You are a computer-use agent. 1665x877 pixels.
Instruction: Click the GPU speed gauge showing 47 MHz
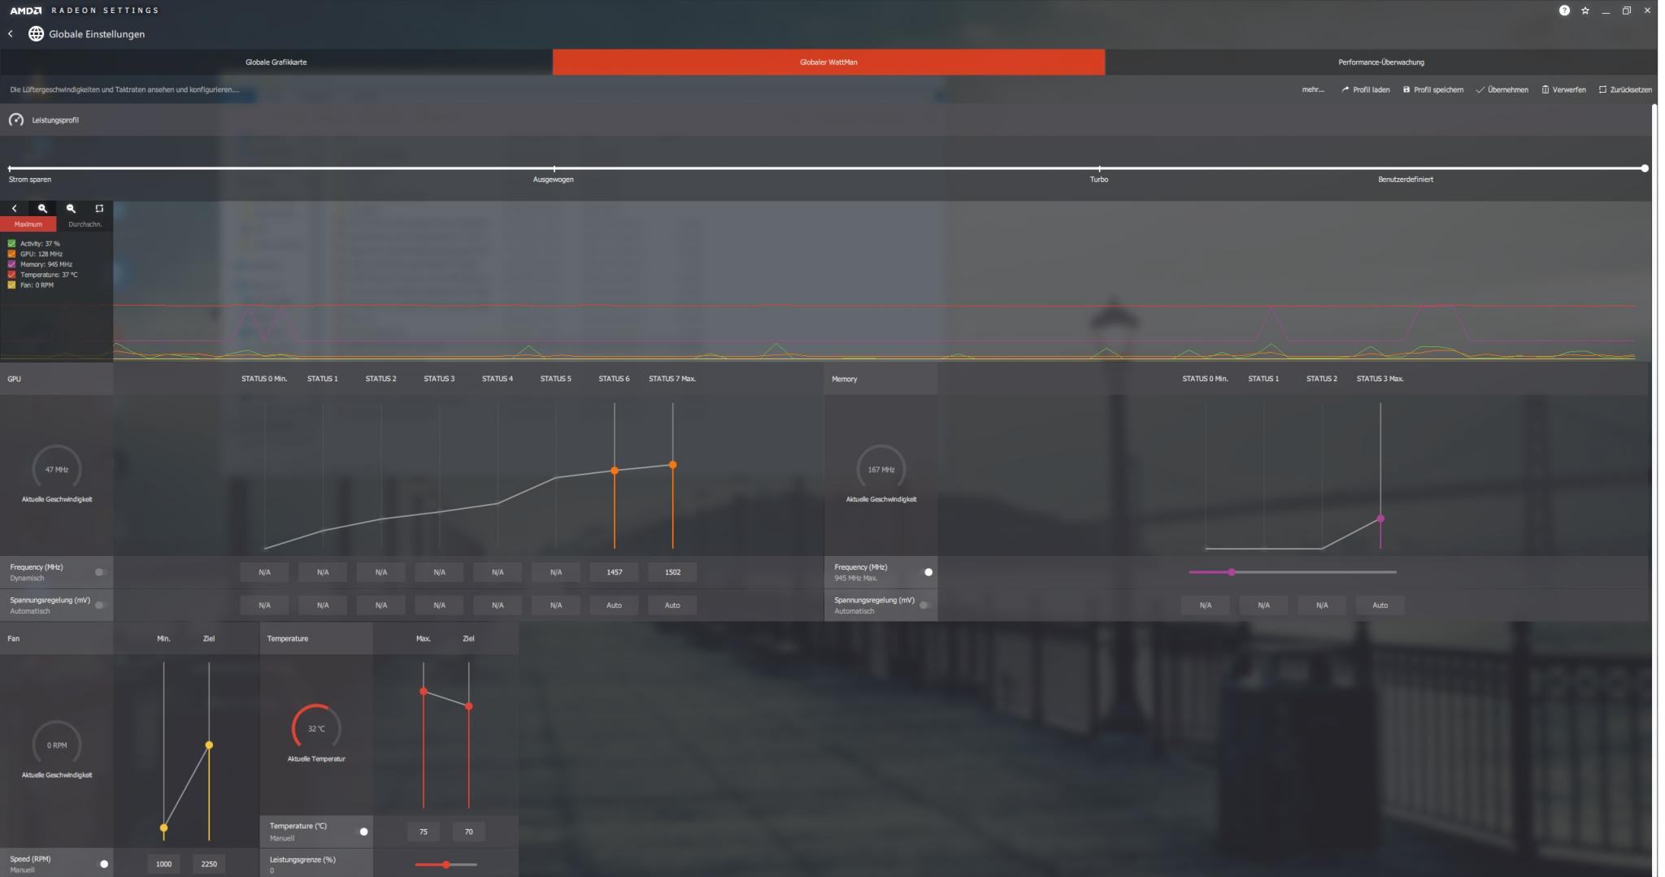pos(57,469)
